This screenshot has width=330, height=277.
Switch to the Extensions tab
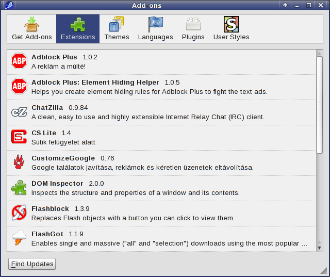pos(78,29)
